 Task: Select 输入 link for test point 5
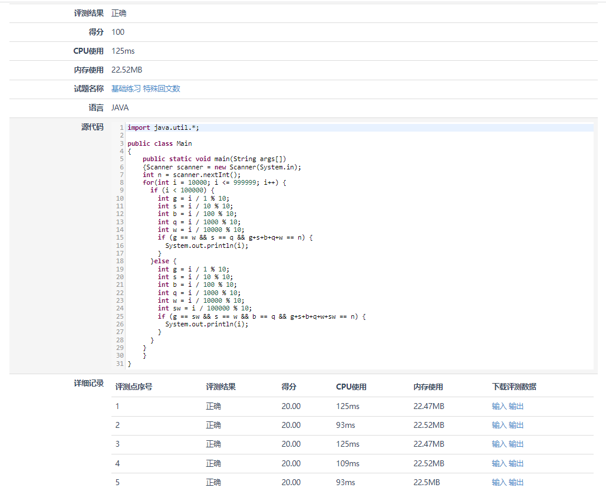[x=499, y=482]
